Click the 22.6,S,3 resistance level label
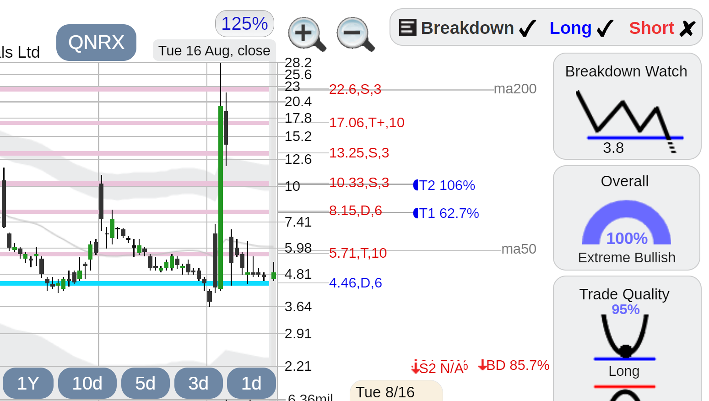The height and width of the screenshot is (401, 709). pos(355,89)
